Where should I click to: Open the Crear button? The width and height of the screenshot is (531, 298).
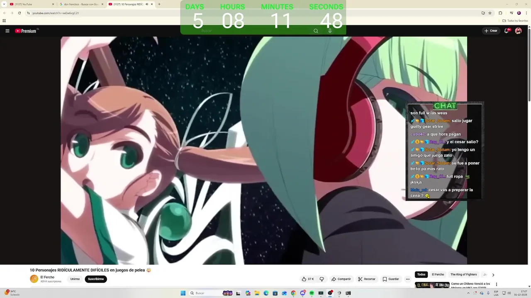coord(490,31)
